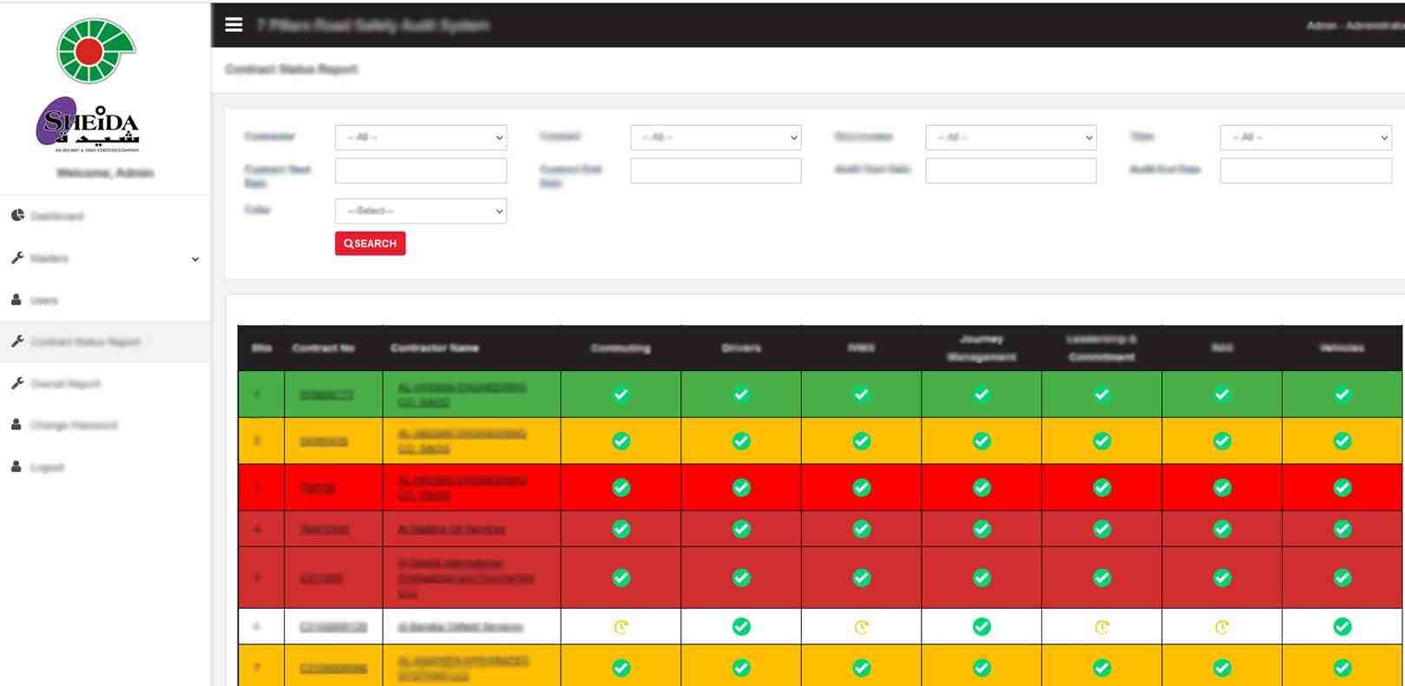Click the person icon beside Change Password
The height and width of the screenshot is (686, 1405).
(16, 424)
